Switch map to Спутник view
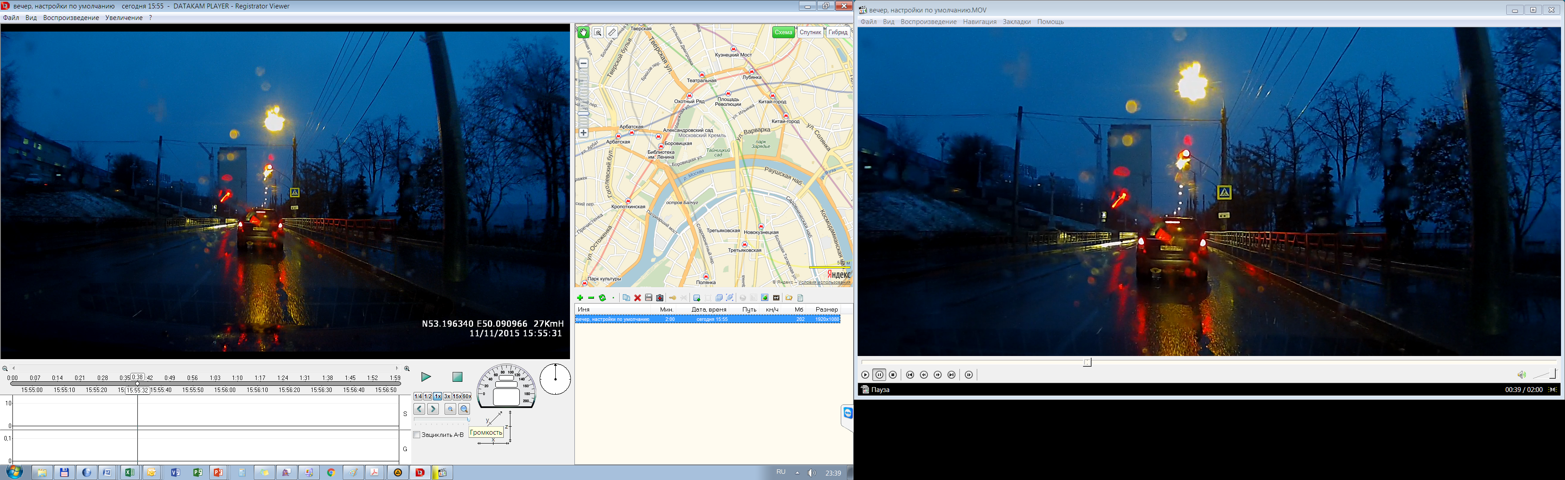Screen dimensions: 1565x480 810,32
